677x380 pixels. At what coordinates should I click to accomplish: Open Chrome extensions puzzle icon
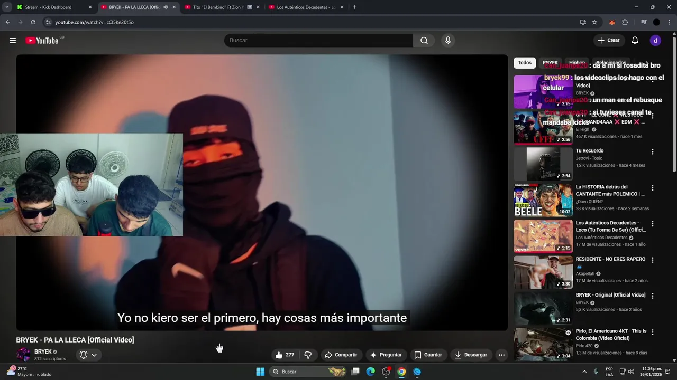tap(625, 22)
